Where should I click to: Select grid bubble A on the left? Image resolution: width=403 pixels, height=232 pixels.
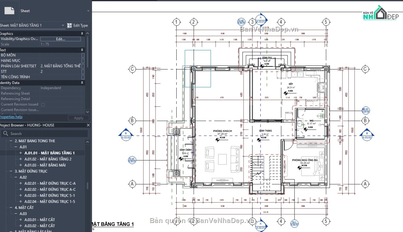[x=132, y=184]
